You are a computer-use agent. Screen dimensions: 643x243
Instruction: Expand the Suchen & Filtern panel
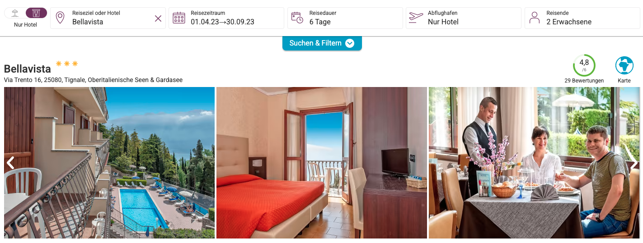pos(322,43)
